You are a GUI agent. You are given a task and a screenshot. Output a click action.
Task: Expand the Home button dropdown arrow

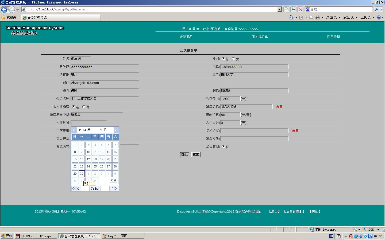pyautogui.click(x=296, y=17)
